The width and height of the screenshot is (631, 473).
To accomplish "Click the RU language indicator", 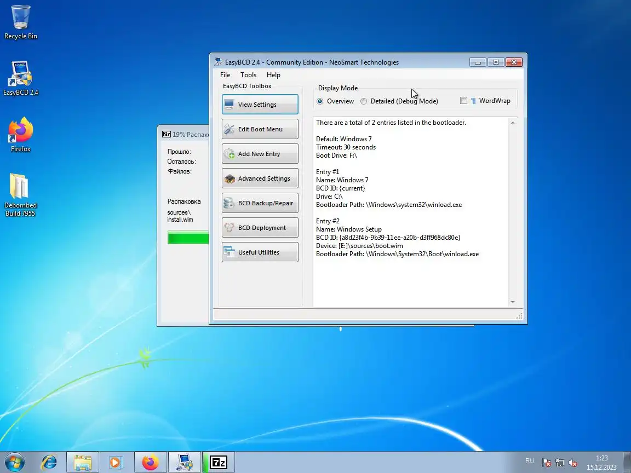I will click(530, 461).
